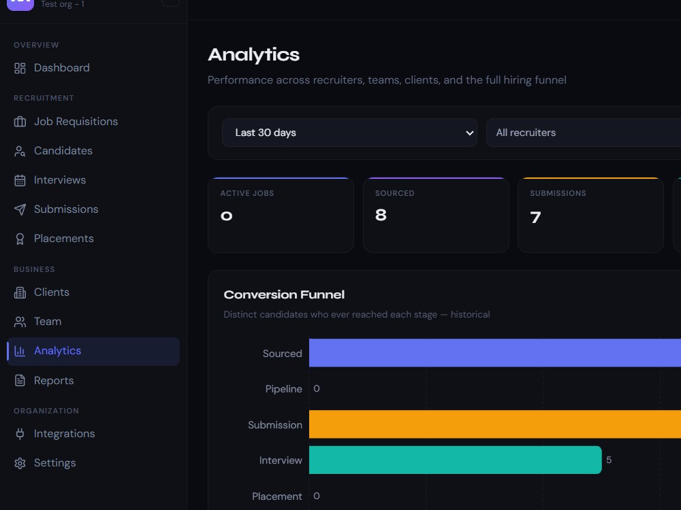
Task: Click the RECRUITMENT section header
Action: coord(44,99)
